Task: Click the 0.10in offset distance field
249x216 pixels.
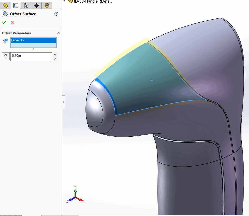Action: point(31,56)
